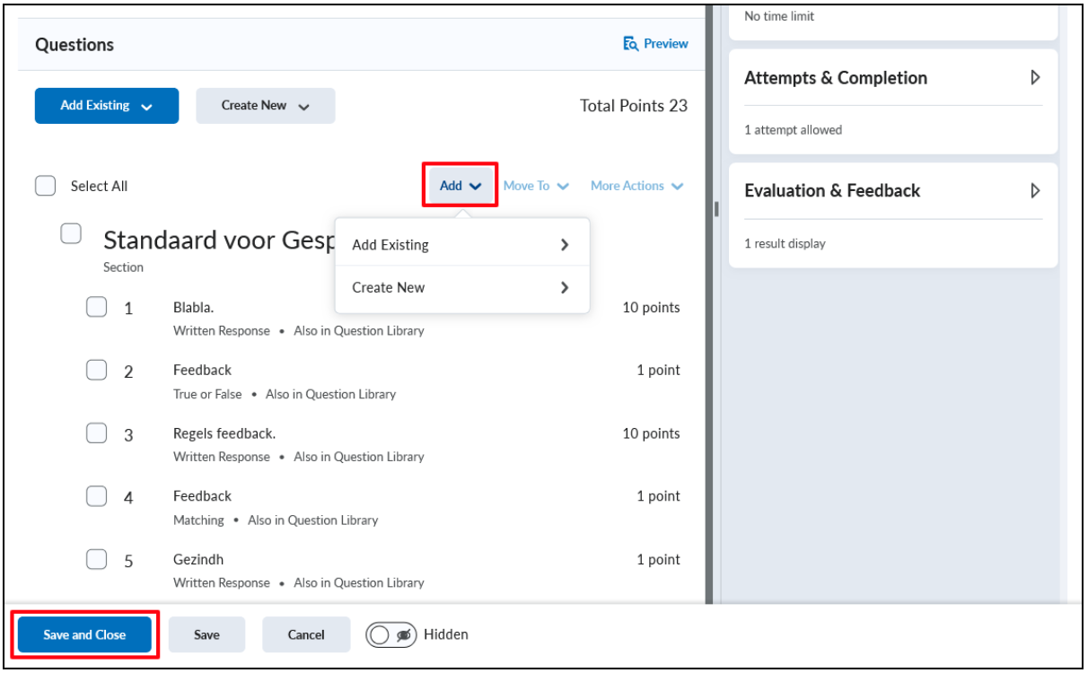Click the 1 attempt allowed text
The height and width of the screenshot is (673, 1088).
pyautogui.click(x=793, y=130)
